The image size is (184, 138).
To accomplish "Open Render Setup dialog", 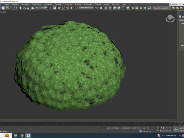I will (133, 8).
